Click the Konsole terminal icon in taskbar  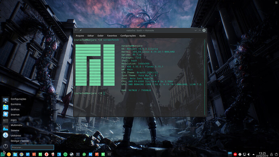[110, 154]
